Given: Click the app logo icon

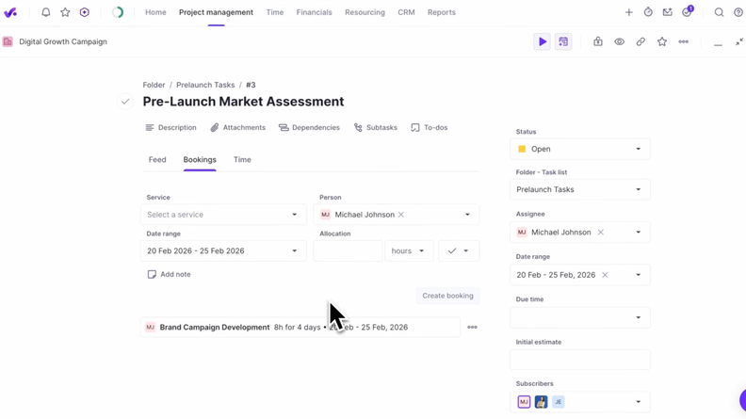Looking at the screenshot, I should (x=10, y=12).
